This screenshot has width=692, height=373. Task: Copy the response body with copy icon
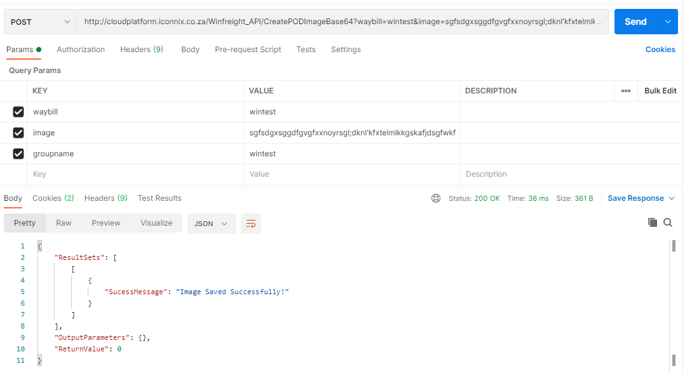coord(652,222)
